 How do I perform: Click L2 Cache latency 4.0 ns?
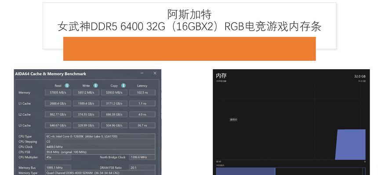142,115
